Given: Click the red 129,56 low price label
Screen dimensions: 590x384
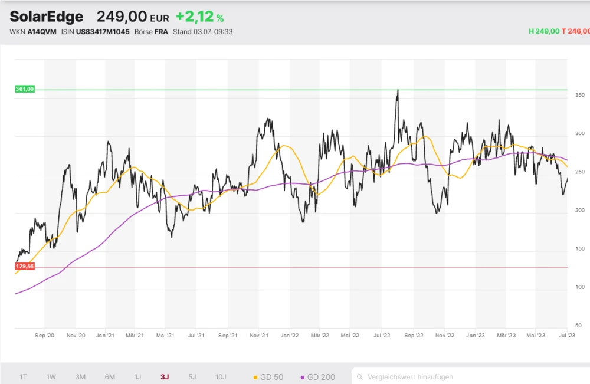Looking at the screenshot, I should [x=25, y=267].
